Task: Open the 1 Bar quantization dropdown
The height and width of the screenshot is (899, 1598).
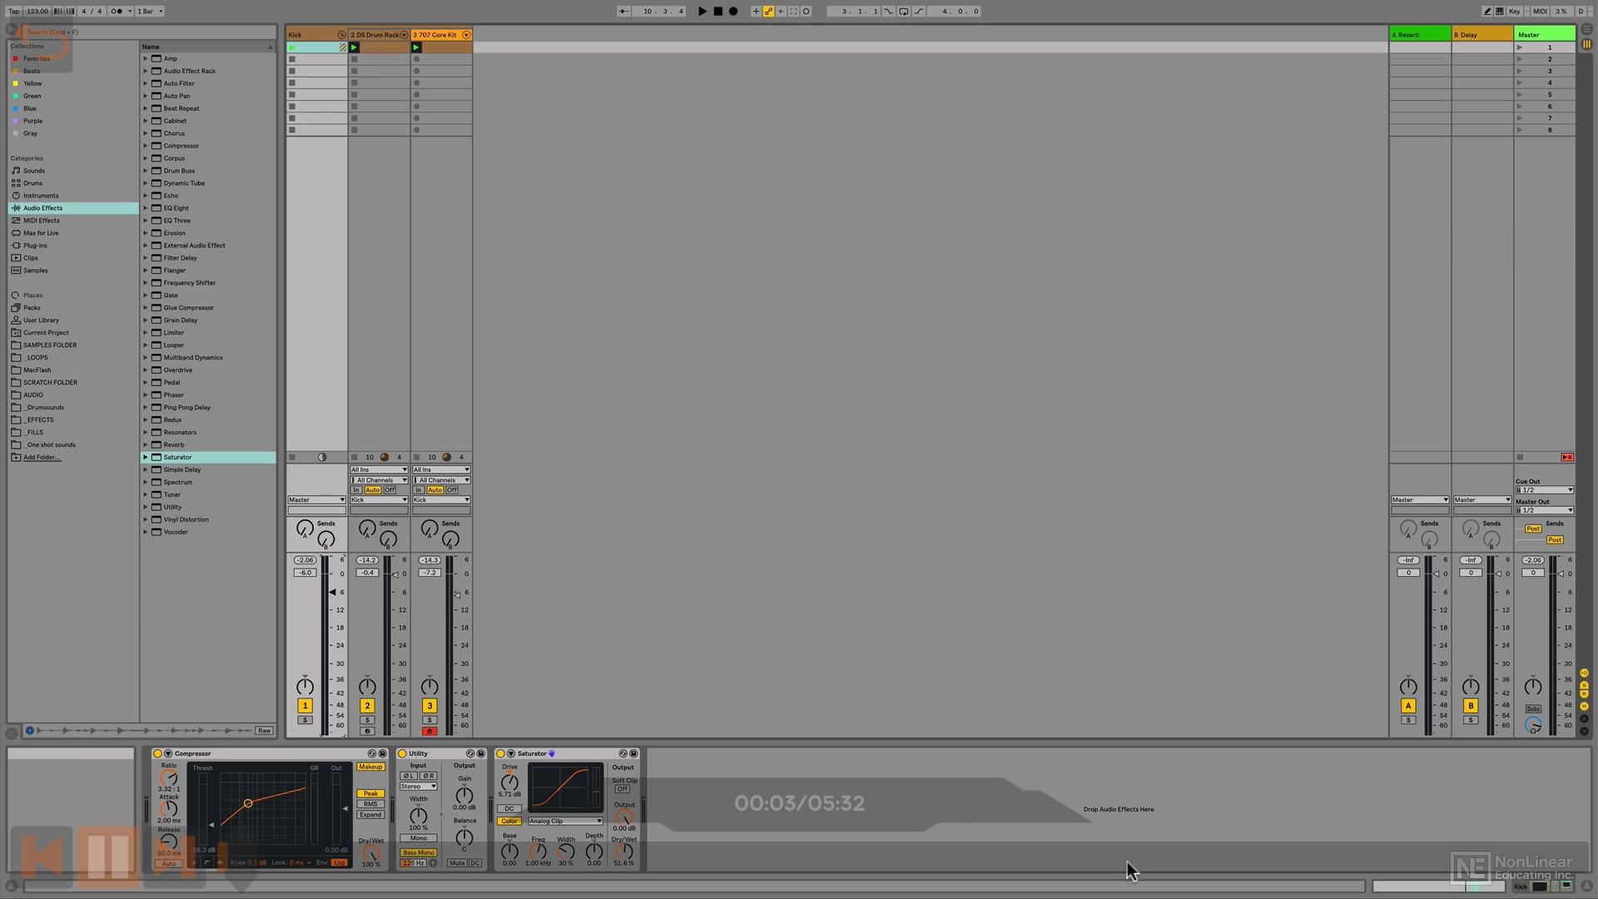Action: pos(149,11)
